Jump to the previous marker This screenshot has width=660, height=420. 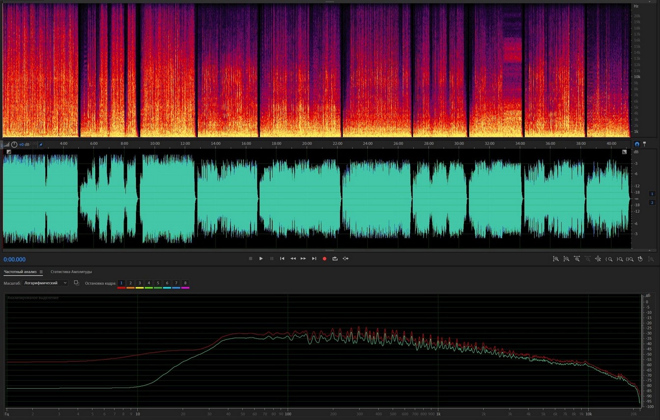(x=282, y=258)
